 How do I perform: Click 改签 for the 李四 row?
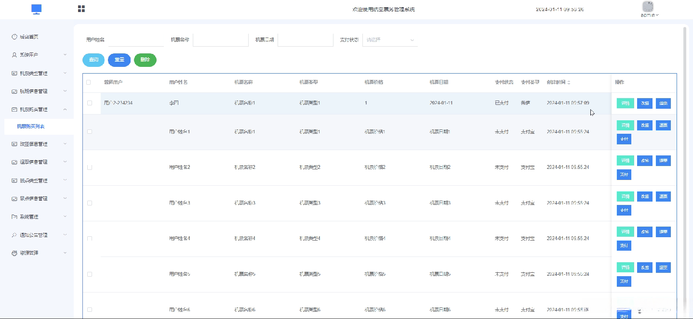pyautogui.click(x=645, y=103)
